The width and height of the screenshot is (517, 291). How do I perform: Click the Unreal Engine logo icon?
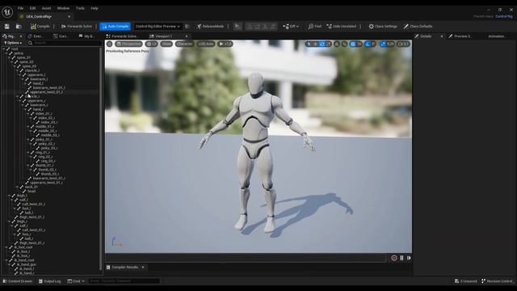[x=7, y=12]
